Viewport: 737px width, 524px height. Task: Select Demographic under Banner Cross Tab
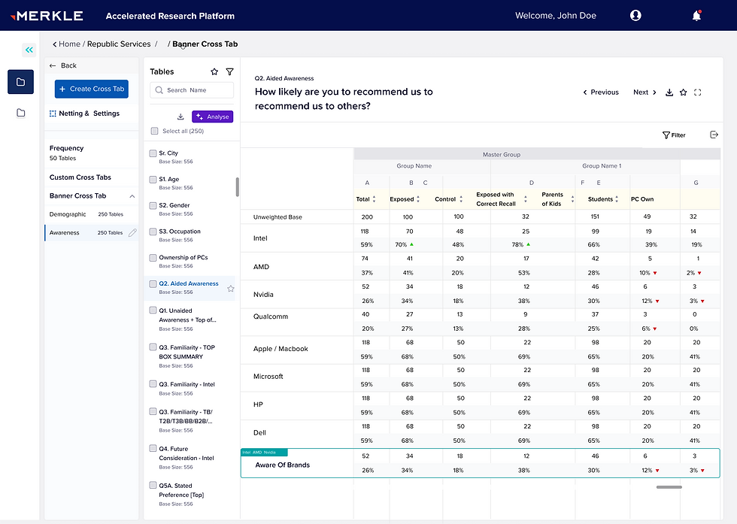click(x=68, y=214)
